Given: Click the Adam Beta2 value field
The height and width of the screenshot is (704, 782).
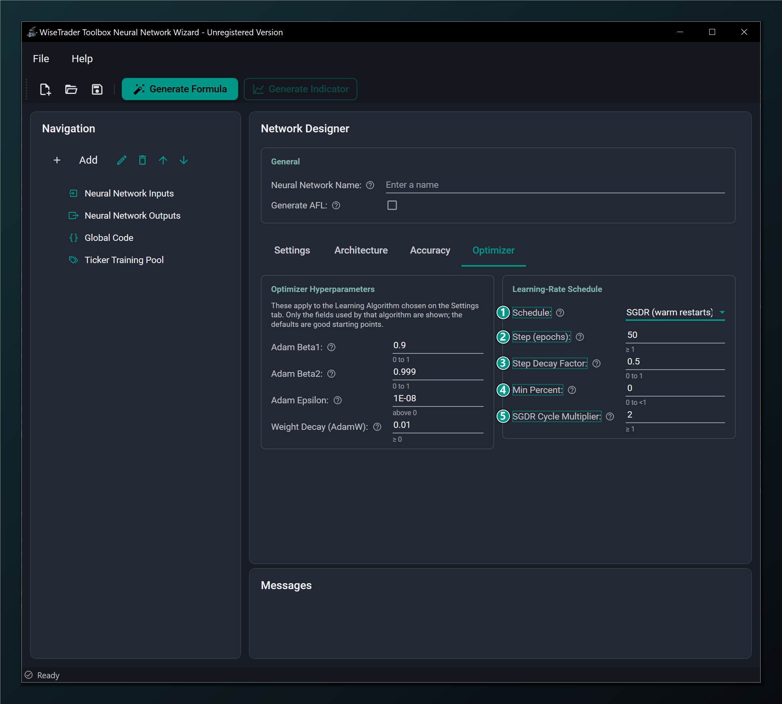Looking at the screenshot, I should pos(438,372).
